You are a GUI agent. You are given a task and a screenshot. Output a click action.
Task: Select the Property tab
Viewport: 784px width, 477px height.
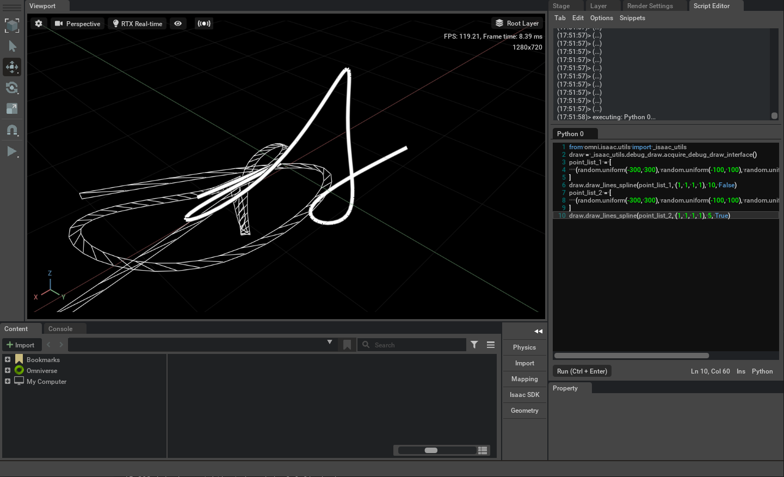565,388
